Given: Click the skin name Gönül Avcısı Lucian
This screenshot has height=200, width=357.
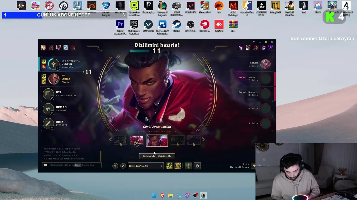Looking at the screenshot, I should [x=157, y=127].
